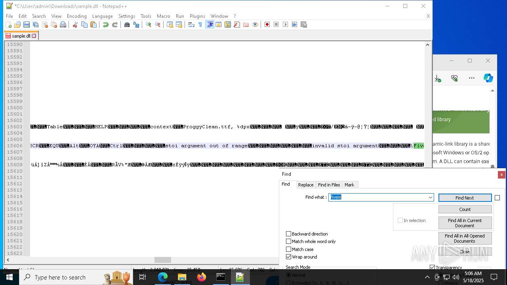Image resolution: width=507 pixels, height=285 pixels.
Task: Toggle synchronize vertical scrolling icon
Action: click(x=170, y=25)
